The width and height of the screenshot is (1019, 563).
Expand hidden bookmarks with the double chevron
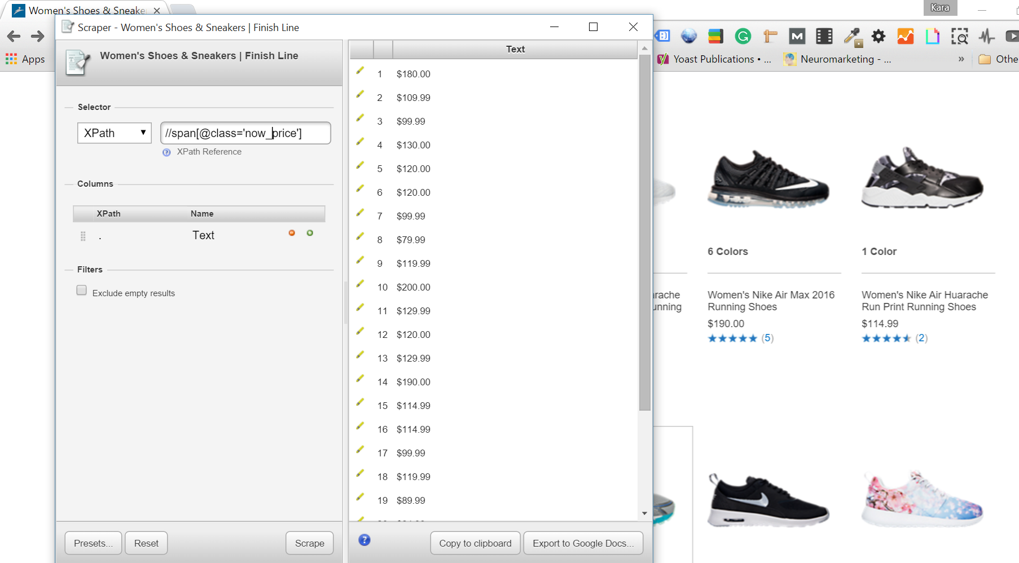(961, 59)
